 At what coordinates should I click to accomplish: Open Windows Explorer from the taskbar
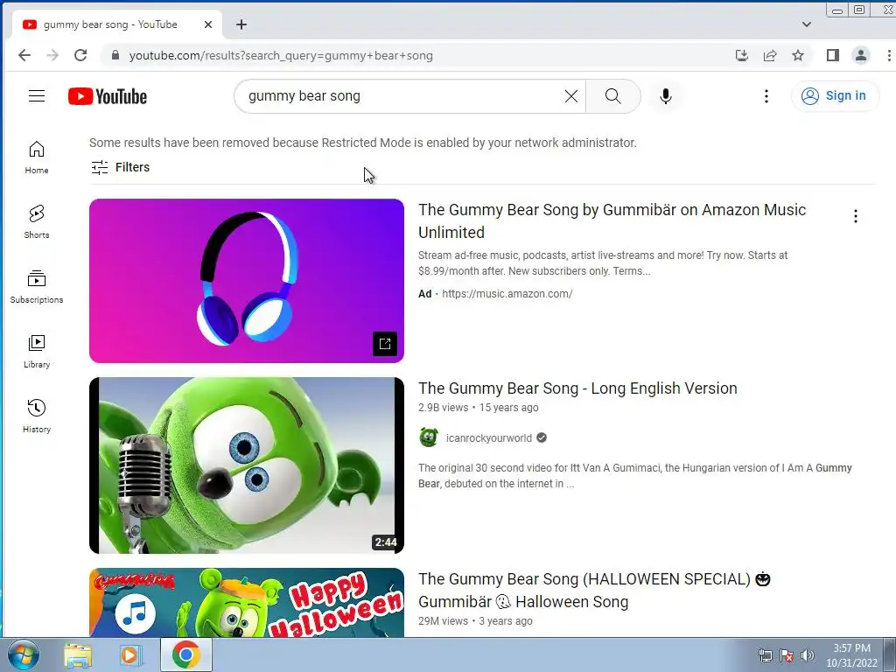tap(78, 654)
